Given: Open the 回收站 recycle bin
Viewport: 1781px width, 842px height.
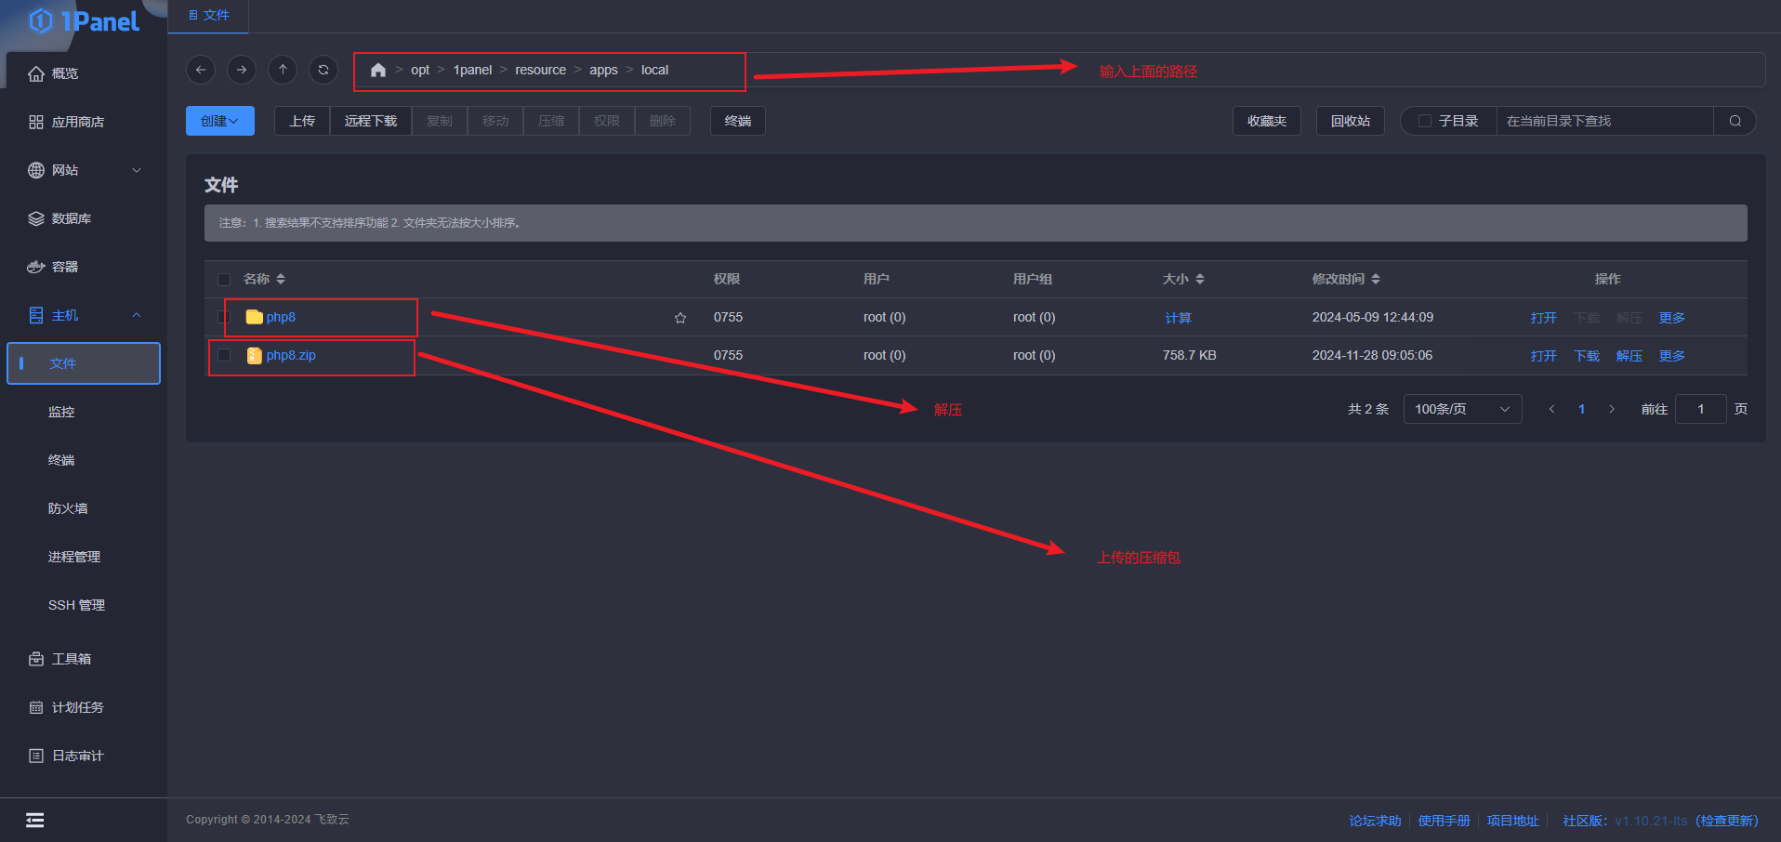Looking at the screenshot, I should point(1351,121).
